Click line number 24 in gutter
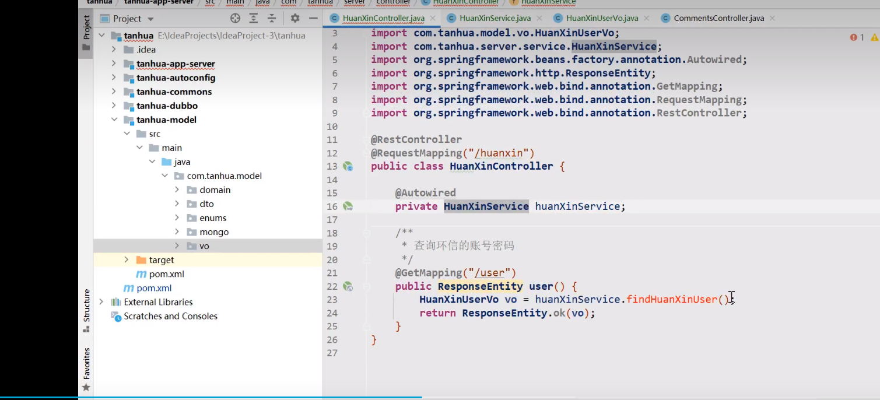This screenshot has height=400, width=880. [332, 313]
